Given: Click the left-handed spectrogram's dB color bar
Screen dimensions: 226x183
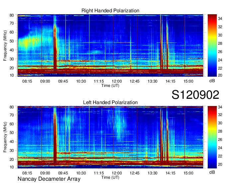Looking at the screenshot, I should (x=212, y=137).
